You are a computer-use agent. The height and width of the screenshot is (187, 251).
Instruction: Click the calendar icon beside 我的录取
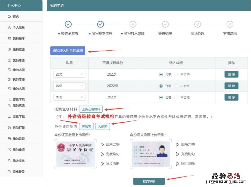click(9, 139)
